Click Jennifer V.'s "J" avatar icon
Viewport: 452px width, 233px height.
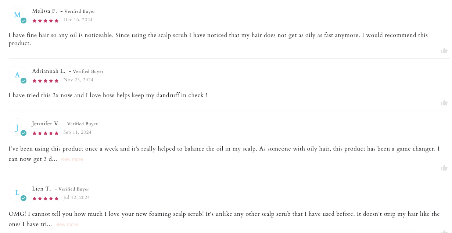17,127
